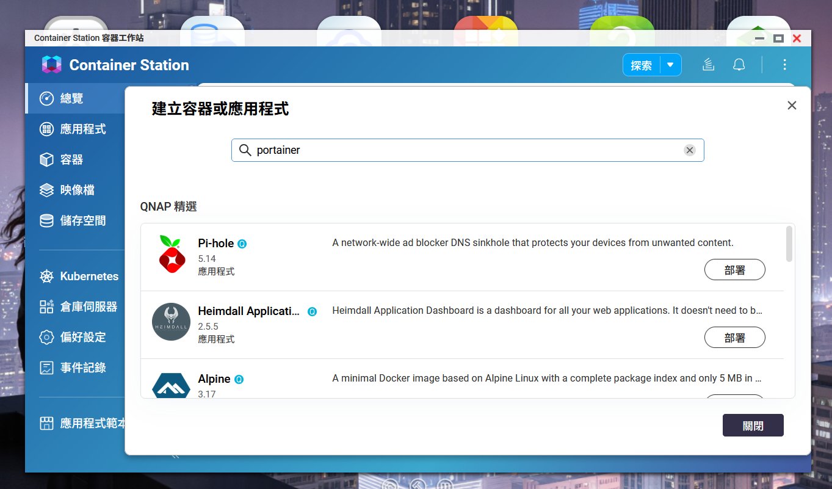
Task: Click the 總覽 gauge icon
Action: pyautogui.click(x=46, y=98)
